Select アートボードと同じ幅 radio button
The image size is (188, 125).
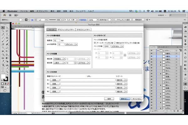[95, 43]
